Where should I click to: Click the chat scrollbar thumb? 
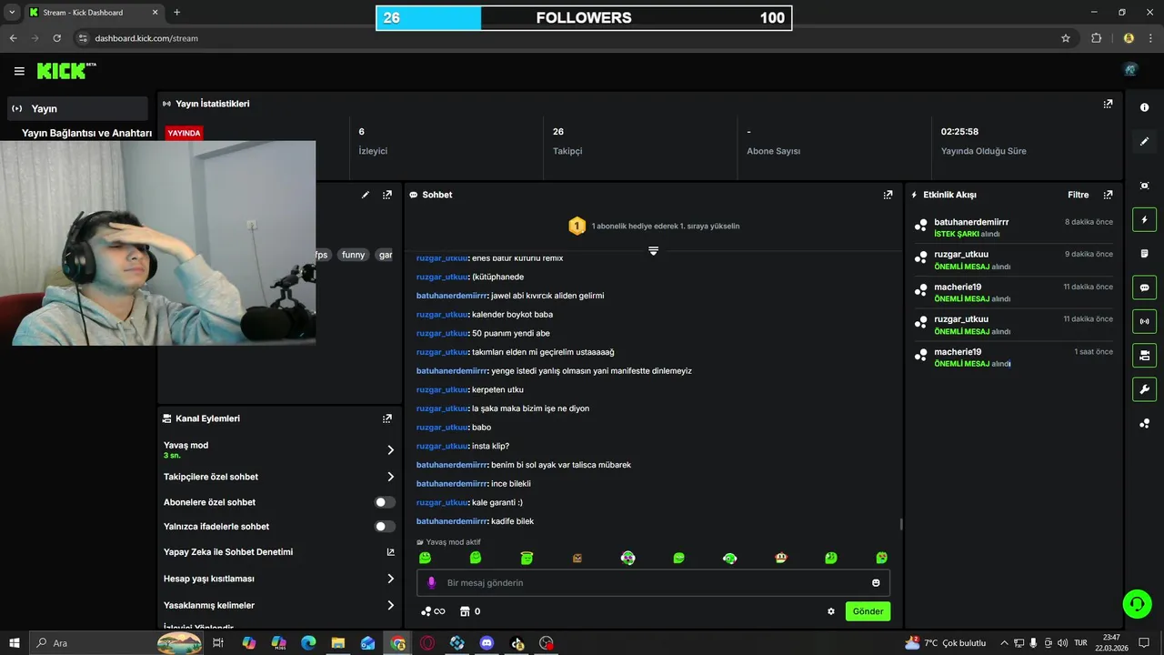901,524
